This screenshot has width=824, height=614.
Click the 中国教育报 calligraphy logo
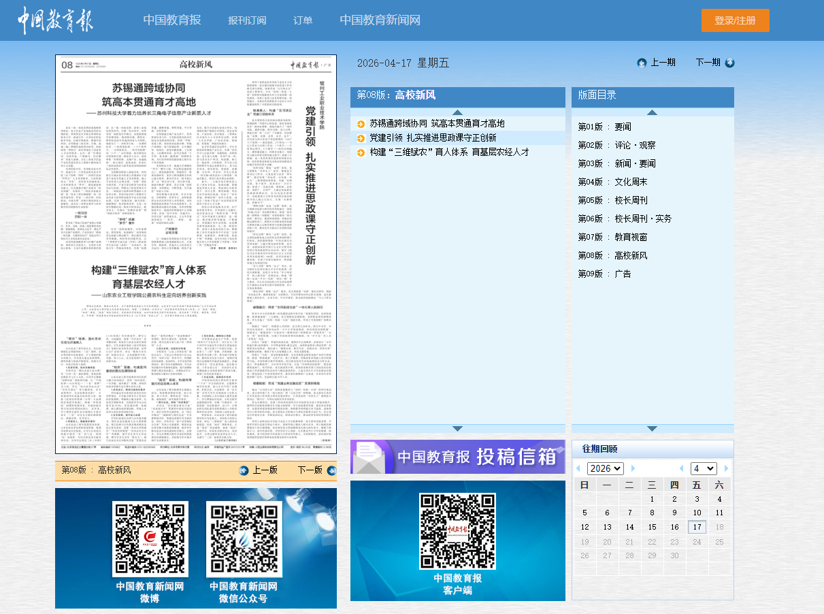pos(55,20)
